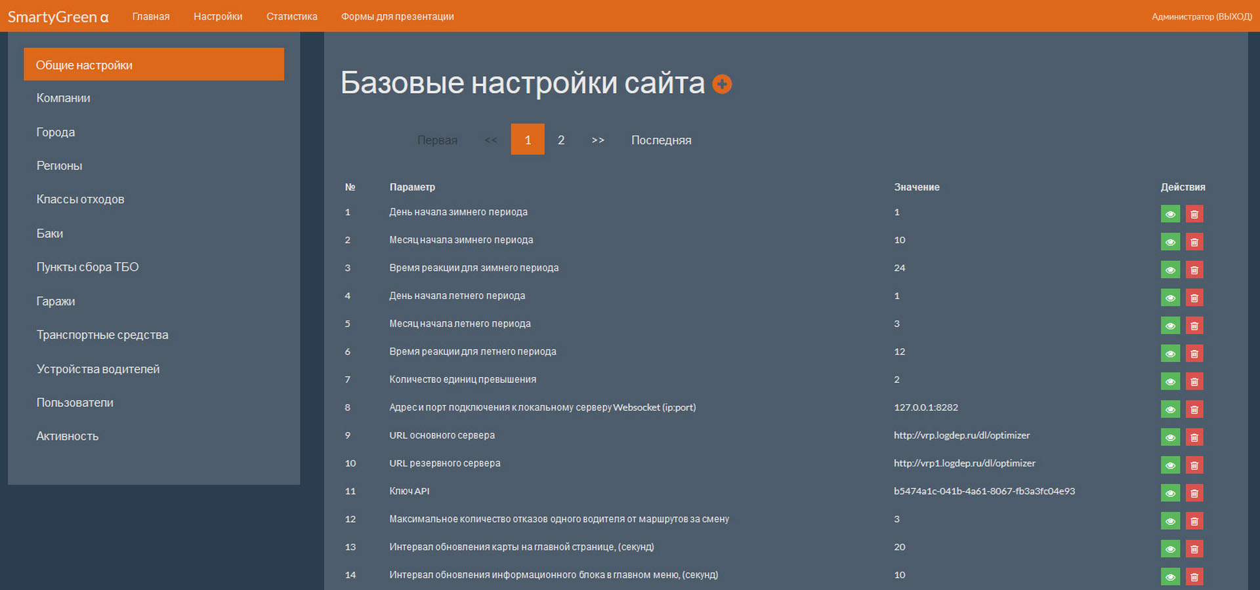This screenshot has height=590, width=1260.
Task: Click the API key value b5474a1c-041b
Action: [x=984, y=491]
